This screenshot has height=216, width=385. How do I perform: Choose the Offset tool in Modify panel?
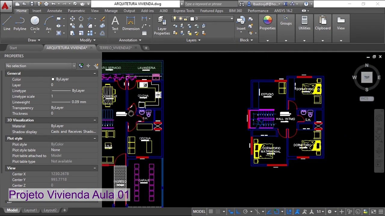102,33
